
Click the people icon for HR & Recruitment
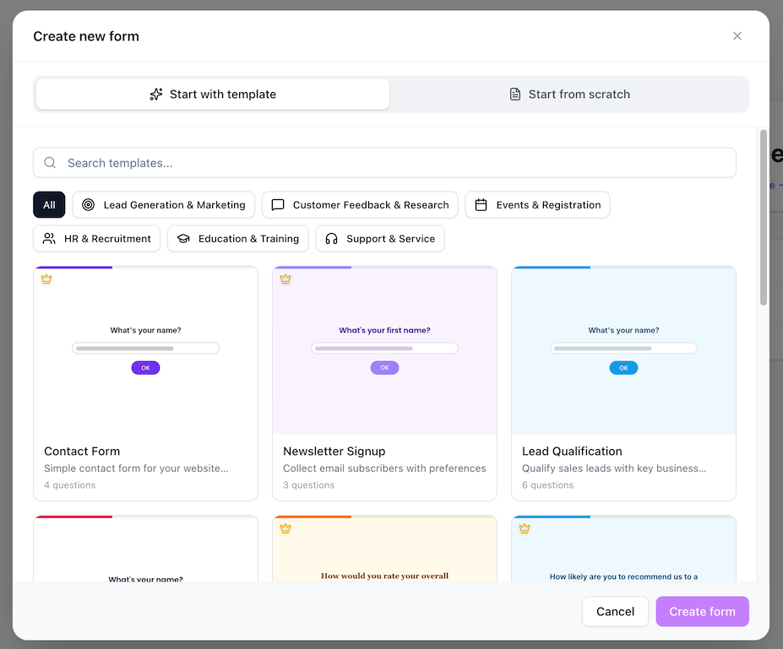pyautogui.click(x=49, y=239)
